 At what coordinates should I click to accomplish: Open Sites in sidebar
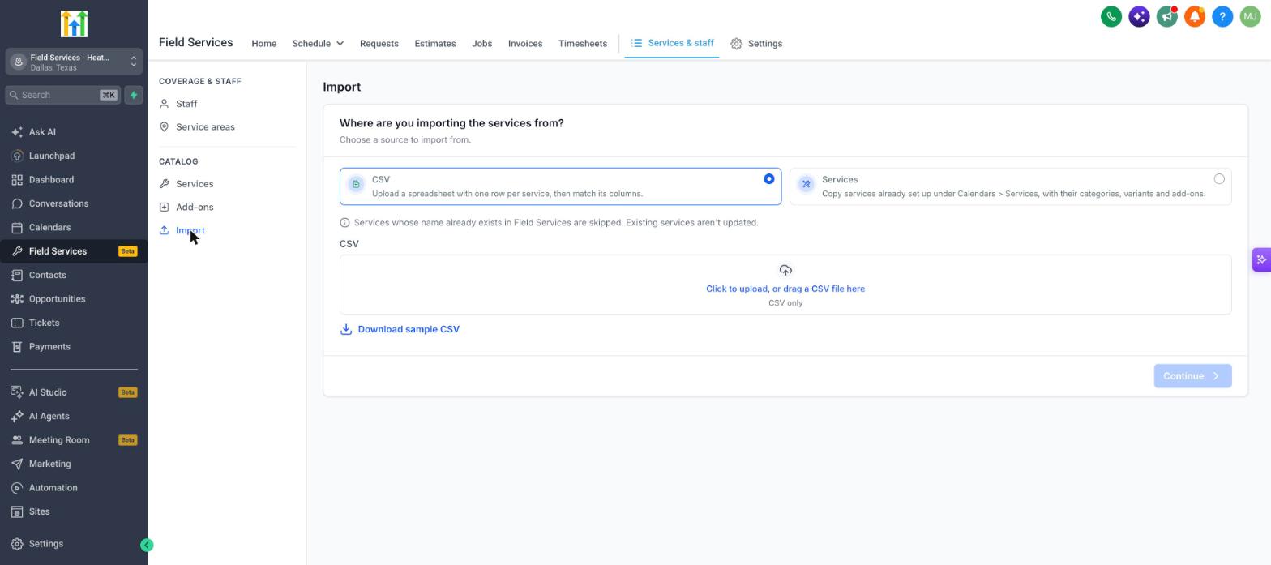[x=74, y=512]
